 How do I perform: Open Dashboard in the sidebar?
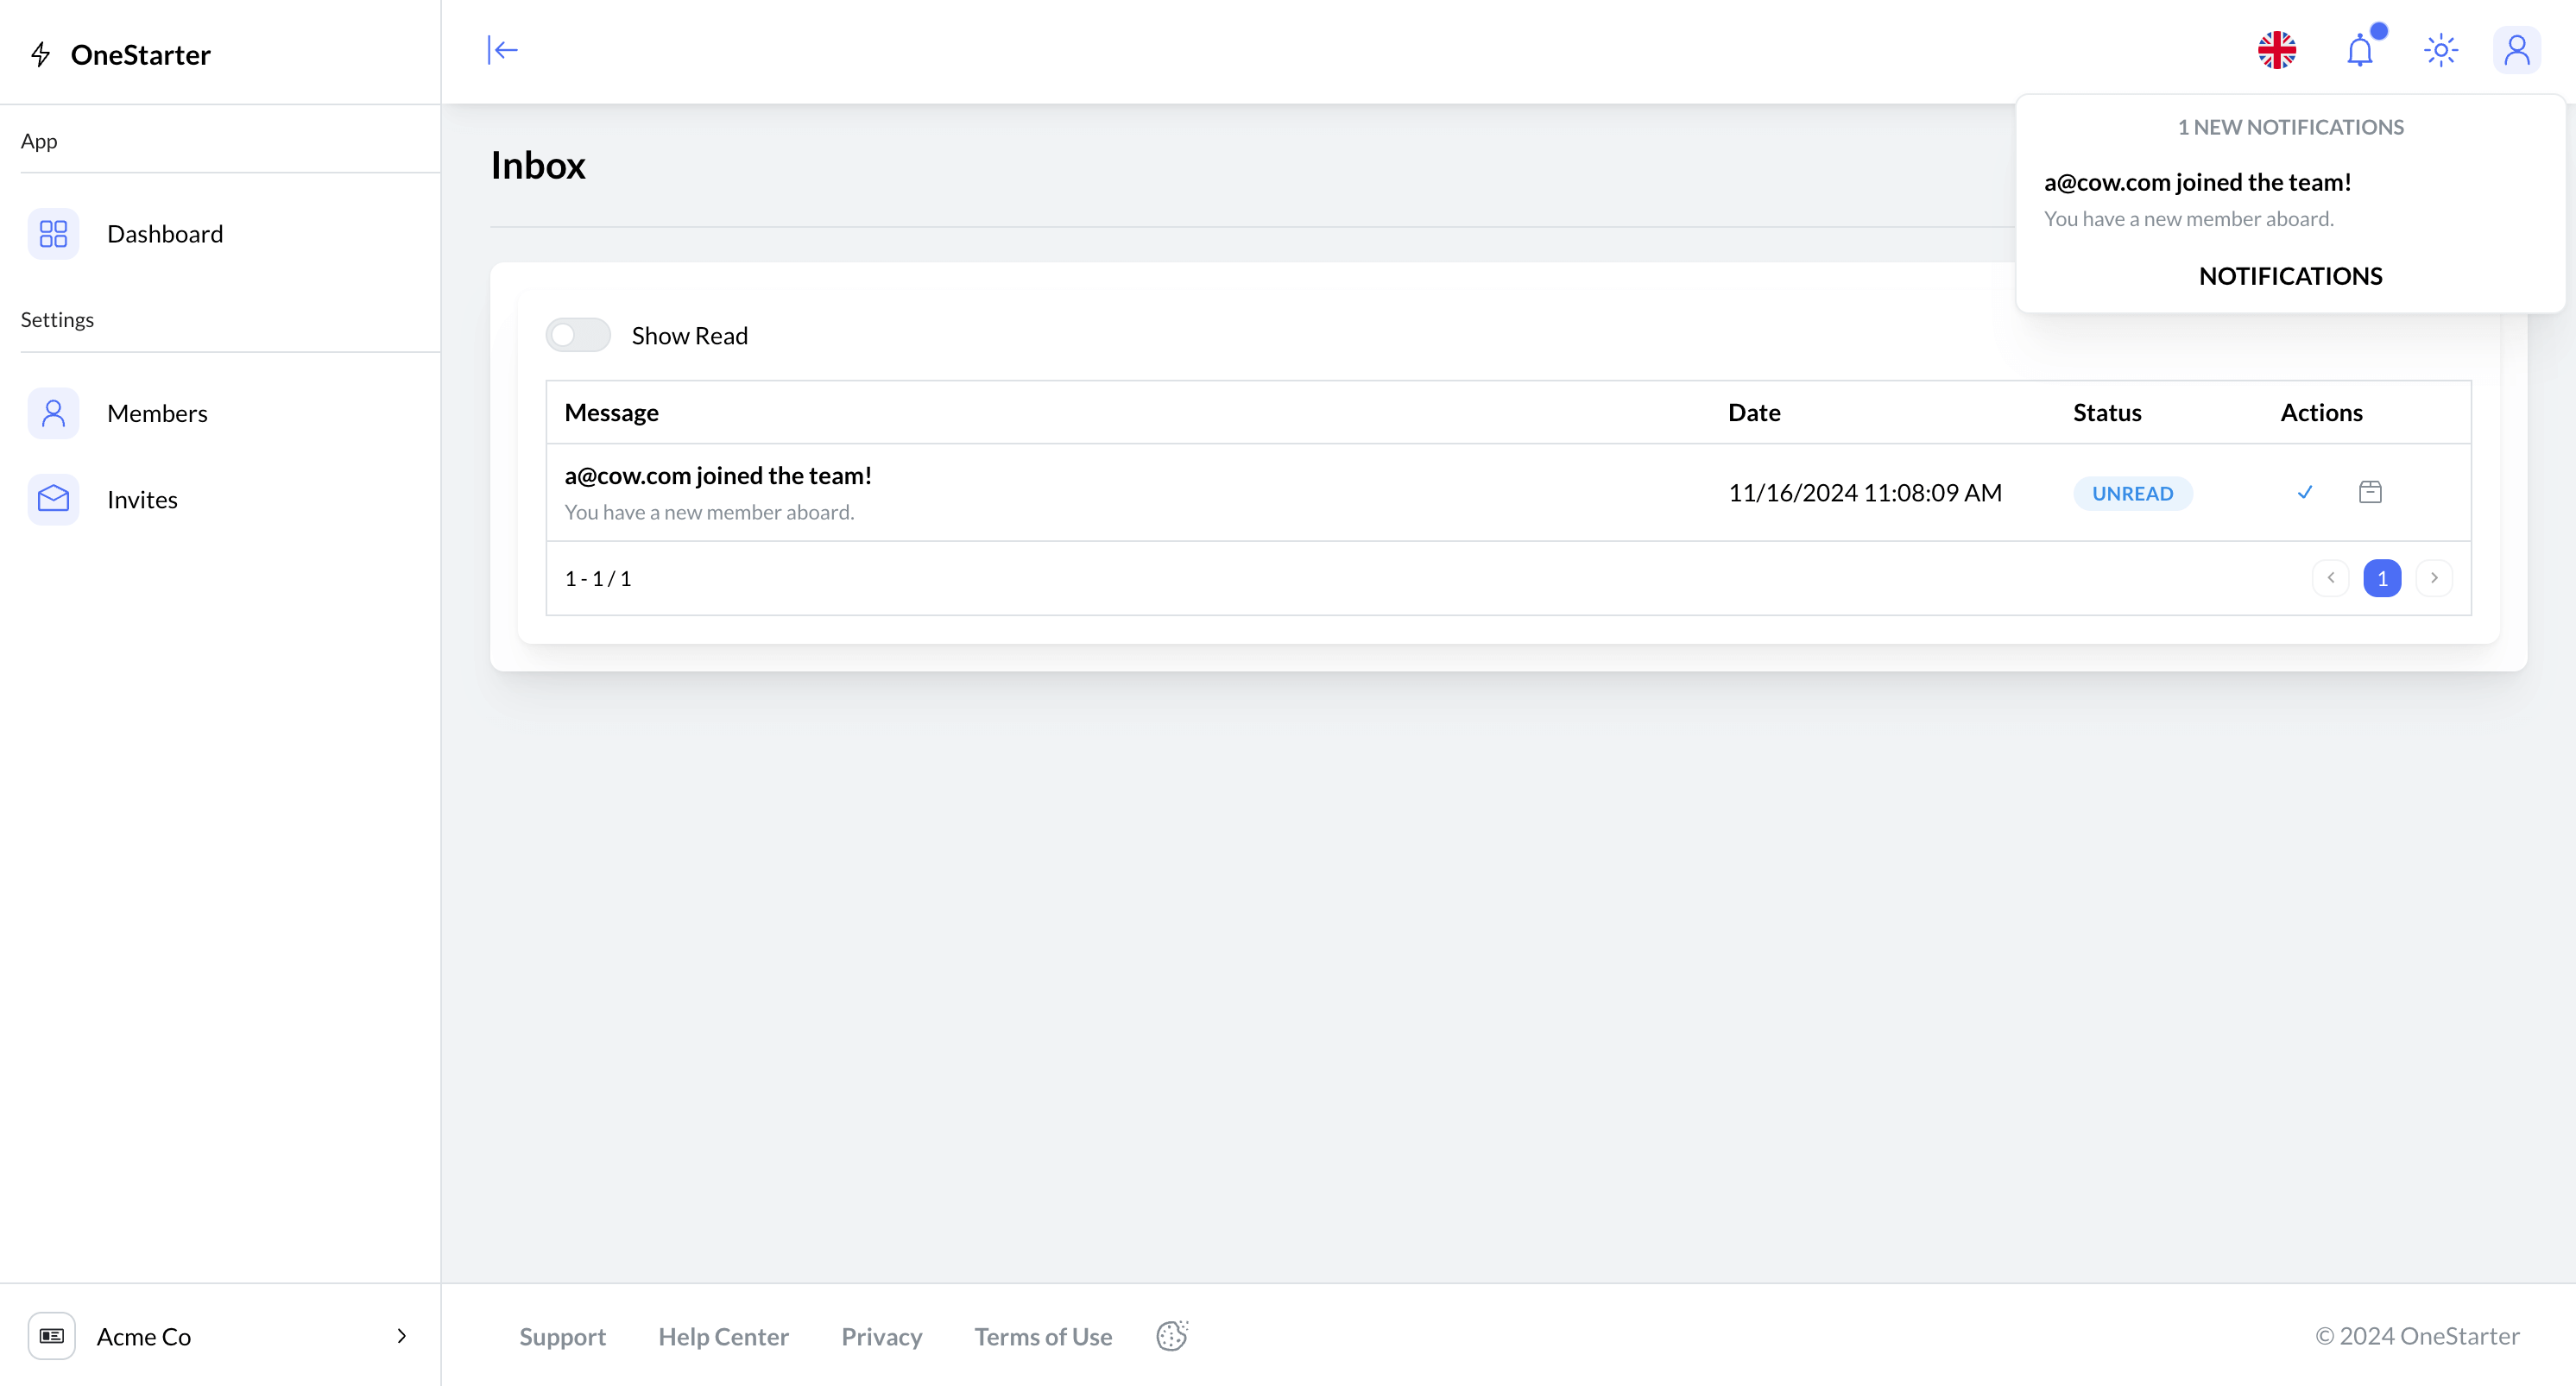tap(165, 234)
